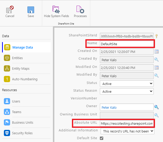Click the Peter Kalo owner link

point(109,107)
